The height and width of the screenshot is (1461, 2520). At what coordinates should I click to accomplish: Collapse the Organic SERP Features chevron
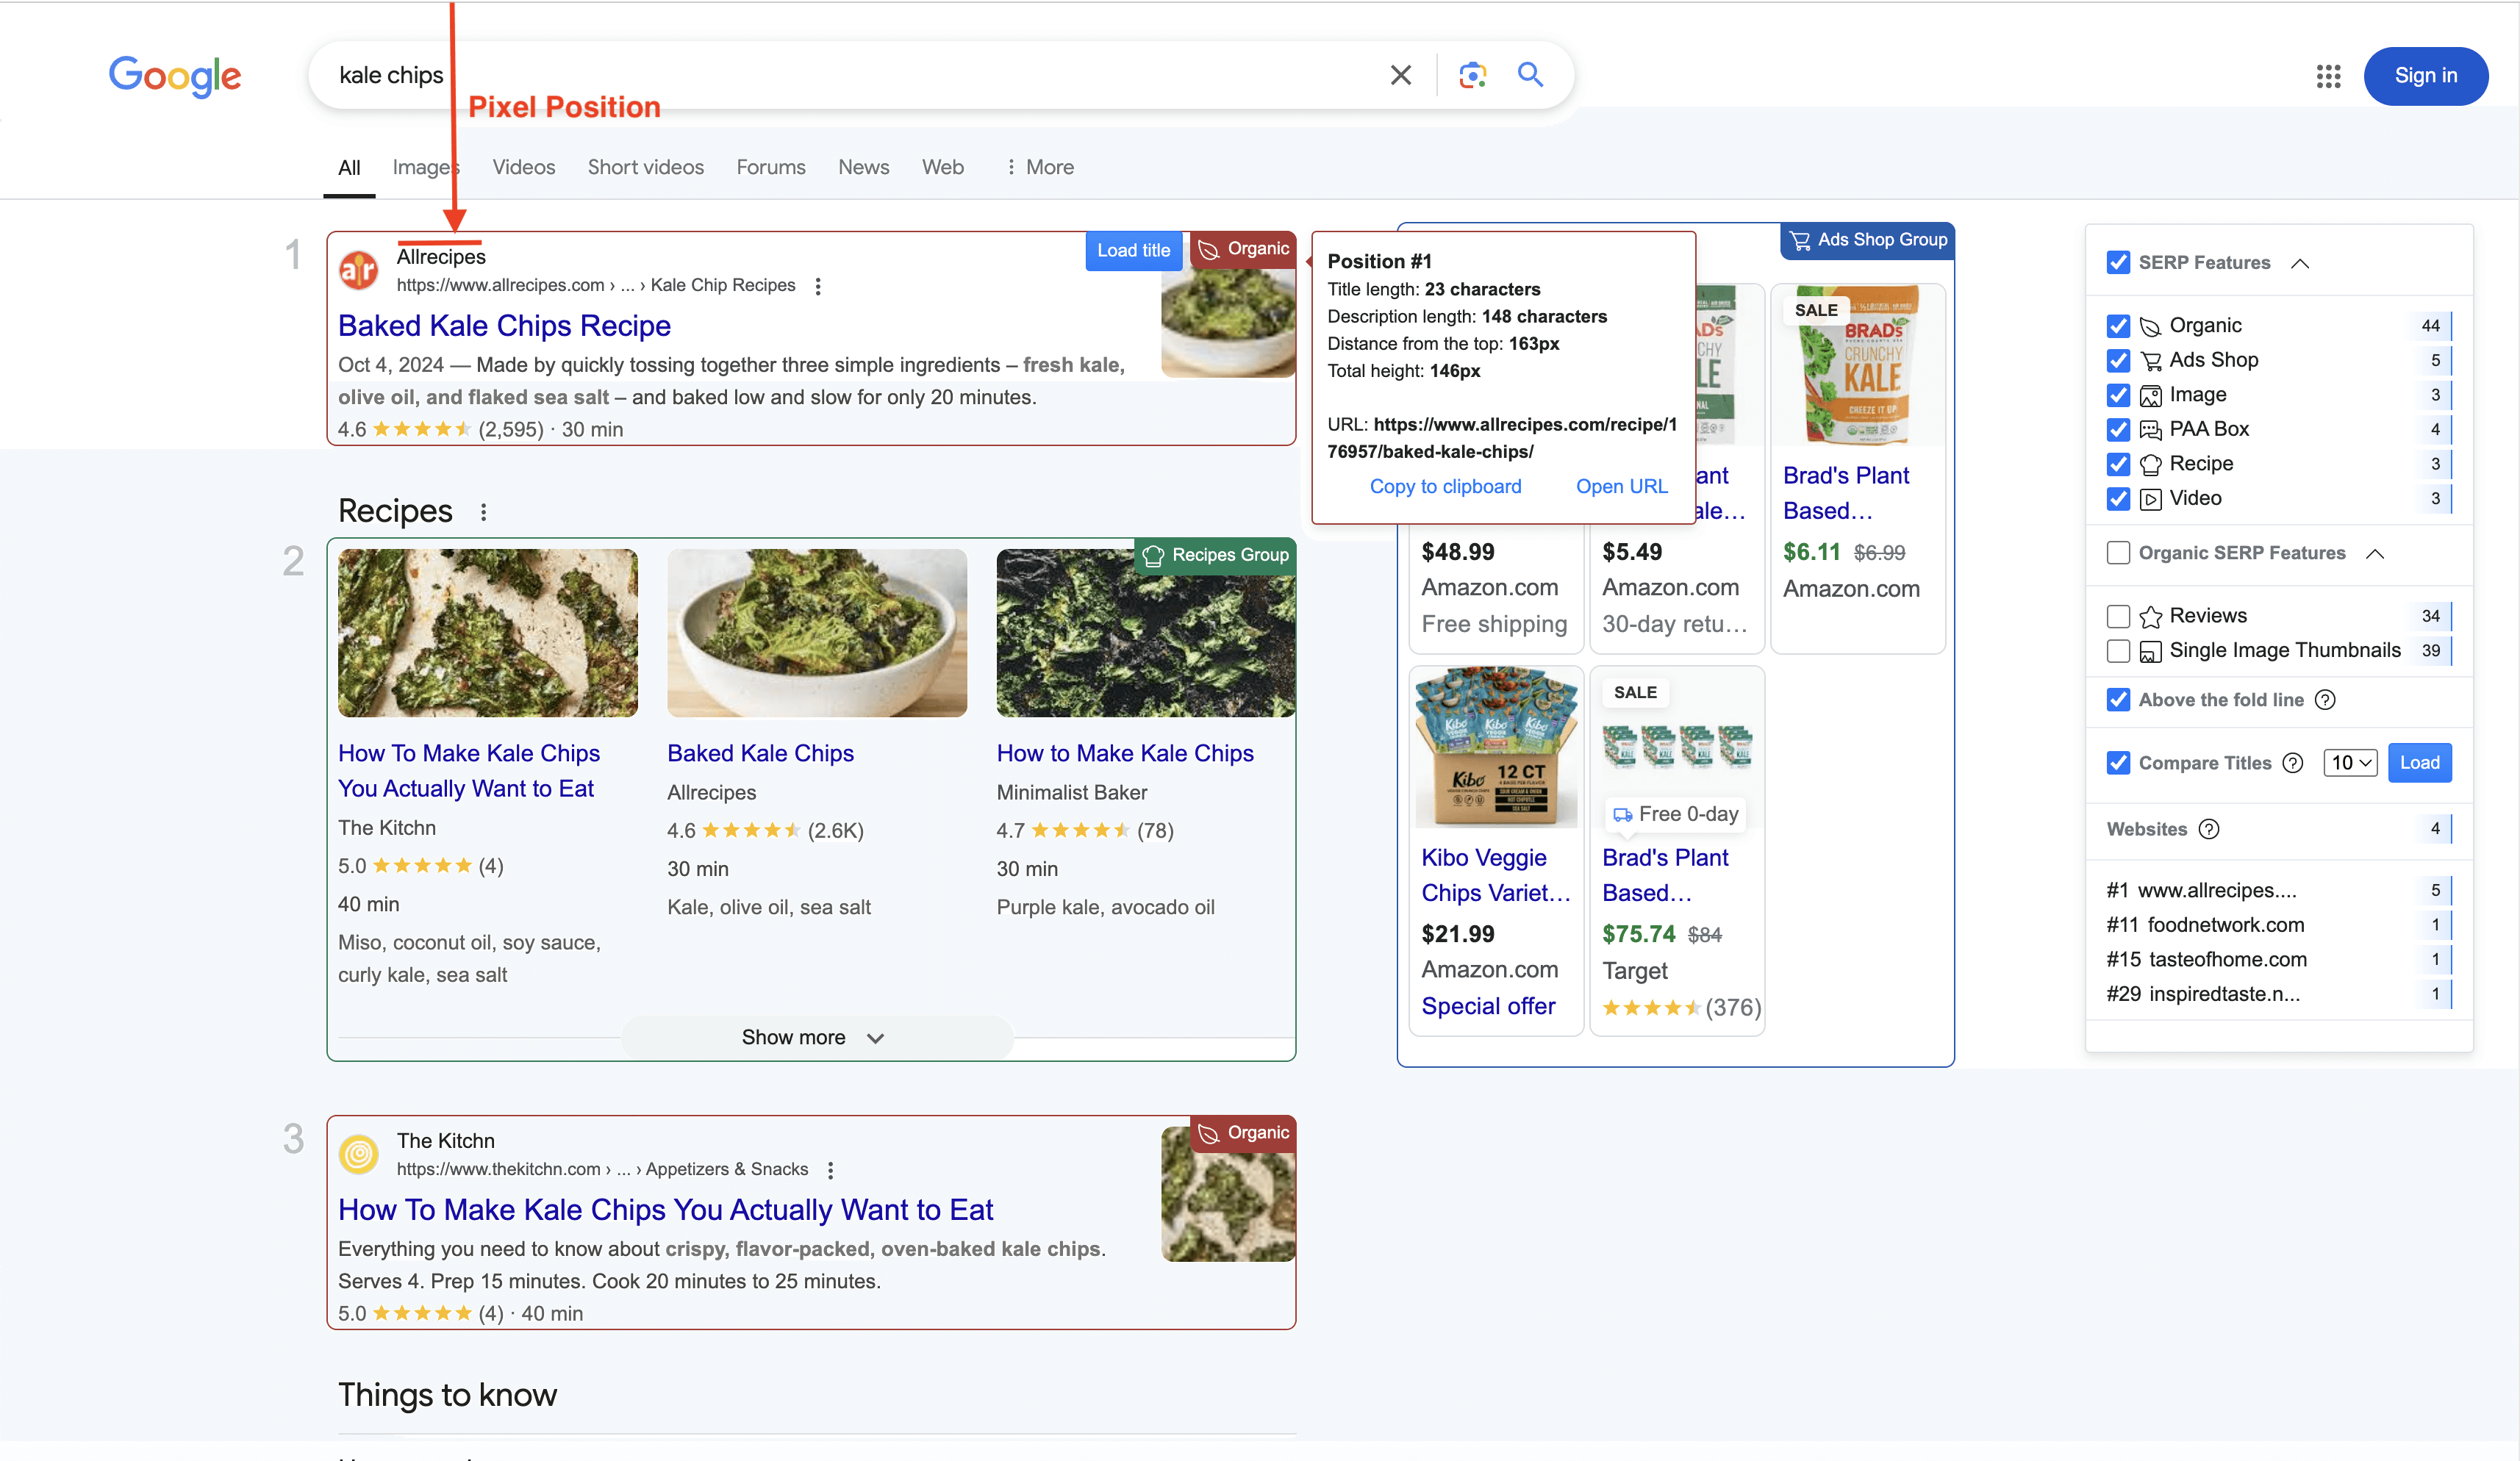pos(2375,553)
